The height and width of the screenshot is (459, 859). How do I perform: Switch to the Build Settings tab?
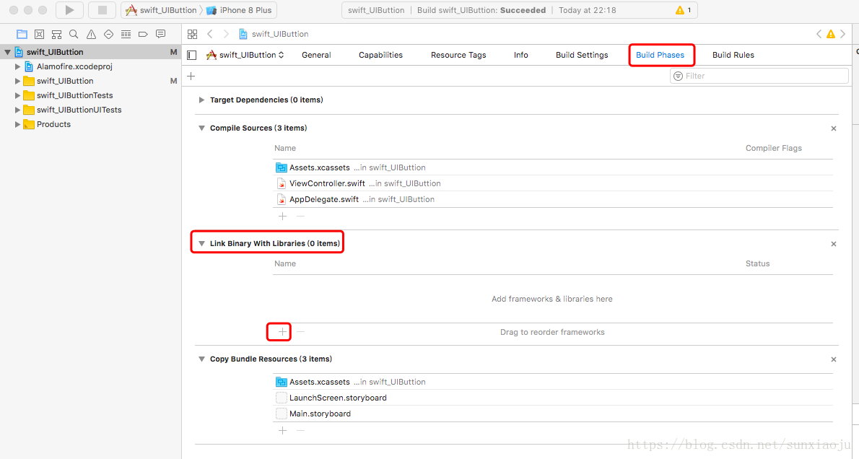click(582, 55)
